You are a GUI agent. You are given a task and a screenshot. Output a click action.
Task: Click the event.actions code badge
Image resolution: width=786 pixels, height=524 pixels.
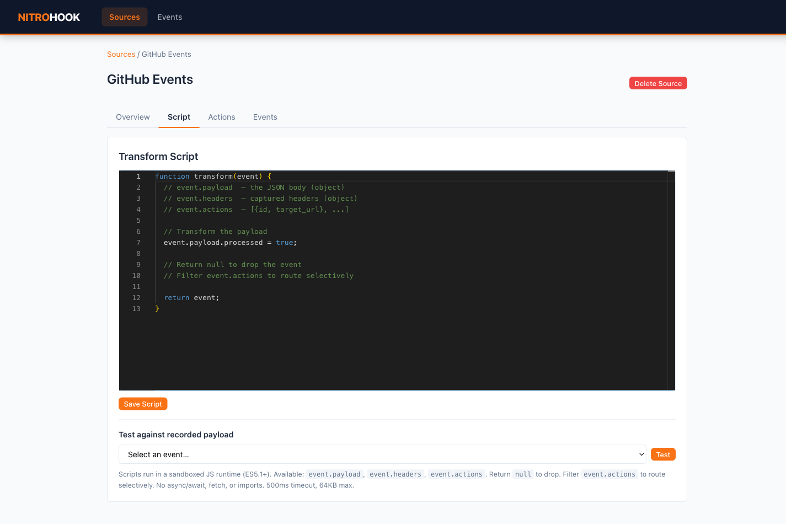[x=456, y=474]
